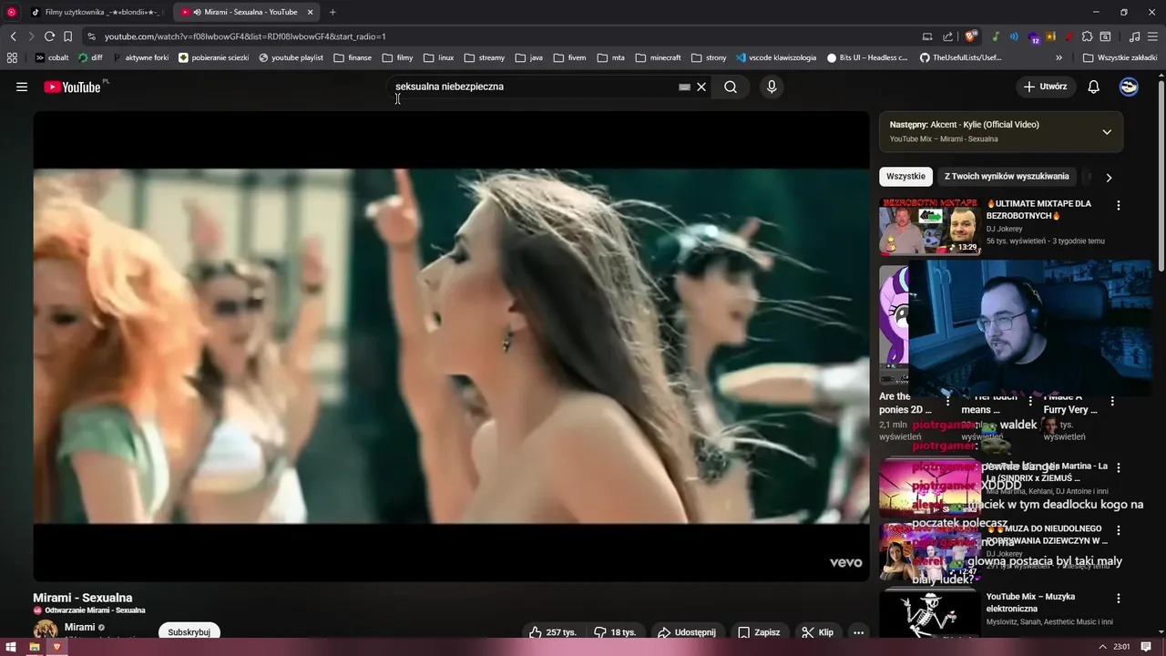Expand the Następny YouTube Mix playlist panel
The width and height of the screenshot is (1166, 656).
[x=1107, y=131]
